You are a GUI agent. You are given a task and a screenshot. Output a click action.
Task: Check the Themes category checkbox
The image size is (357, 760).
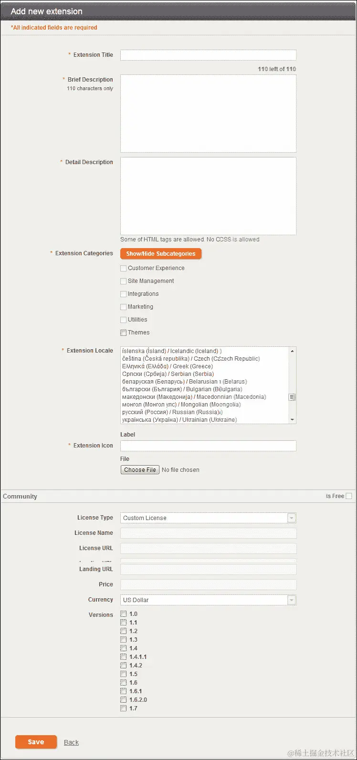[124, 333]
